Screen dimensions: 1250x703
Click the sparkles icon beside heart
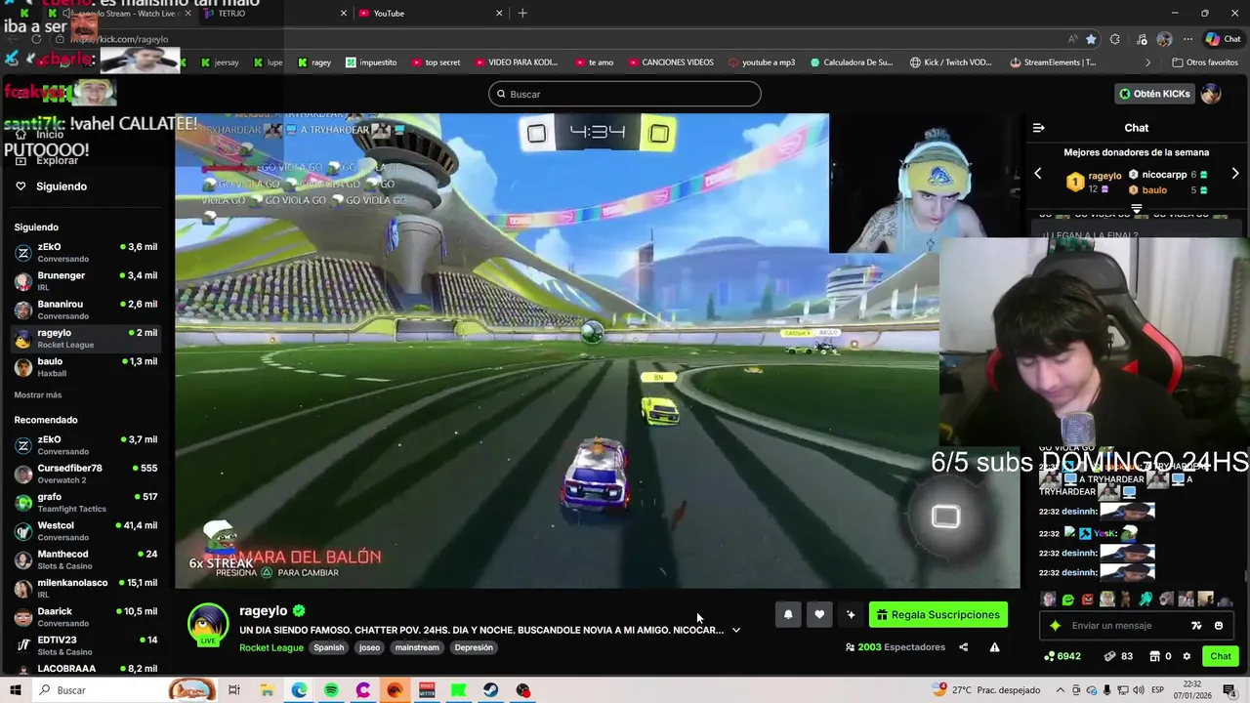click(851, 614)
